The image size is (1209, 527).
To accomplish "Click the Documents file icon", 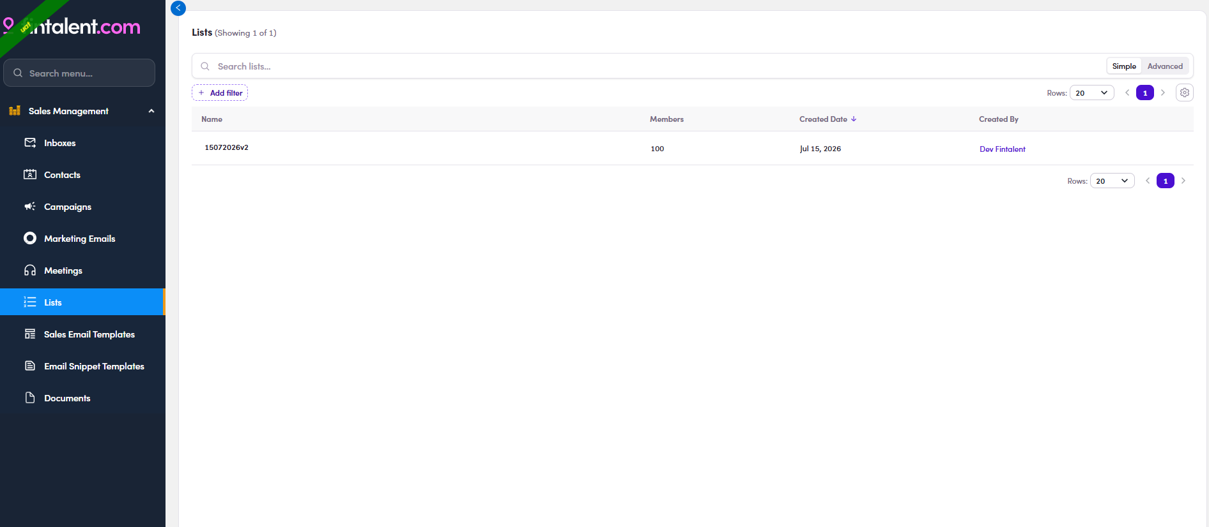I will [30, 397].
